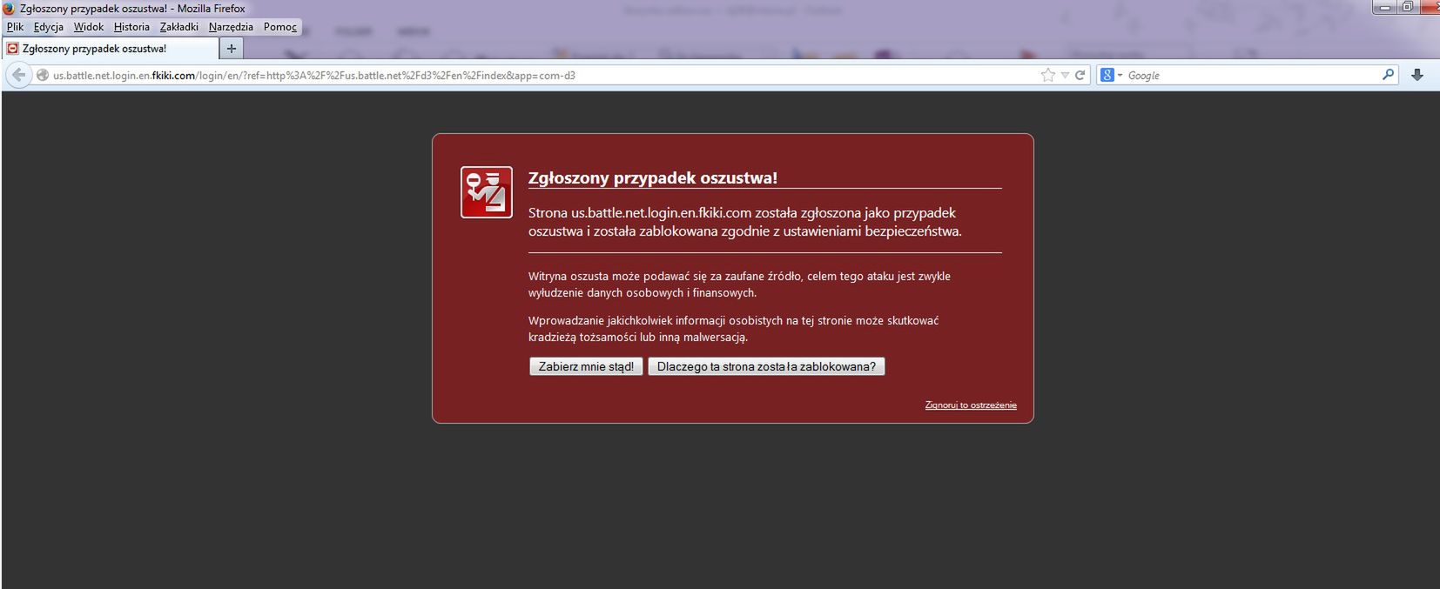The image size is (1440, 589).
Task: Click the Firefox icon in title bar
Action: click(x=10, y=9)
